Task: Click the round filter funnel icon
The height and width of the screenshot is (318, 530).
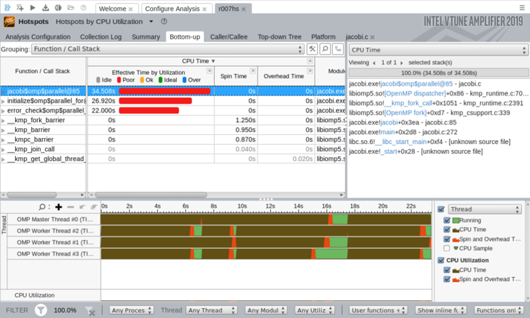Action: pyautogui.click(x=41, y=310)
